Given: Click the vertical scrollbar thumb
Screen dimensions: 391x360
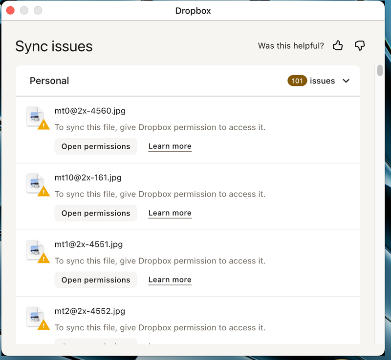Looking at the screenshot, I should tap(380, 70).
